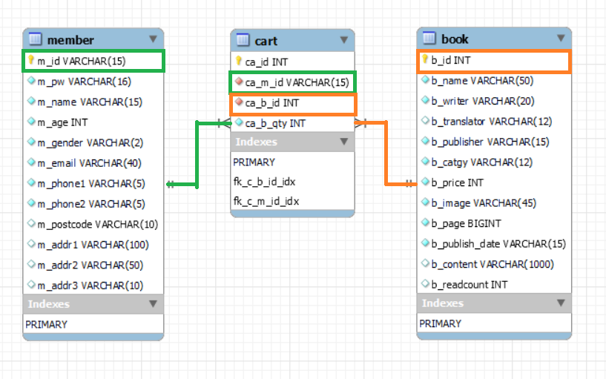Click the nullable diamond icon of m_addr1

(32, 244)
